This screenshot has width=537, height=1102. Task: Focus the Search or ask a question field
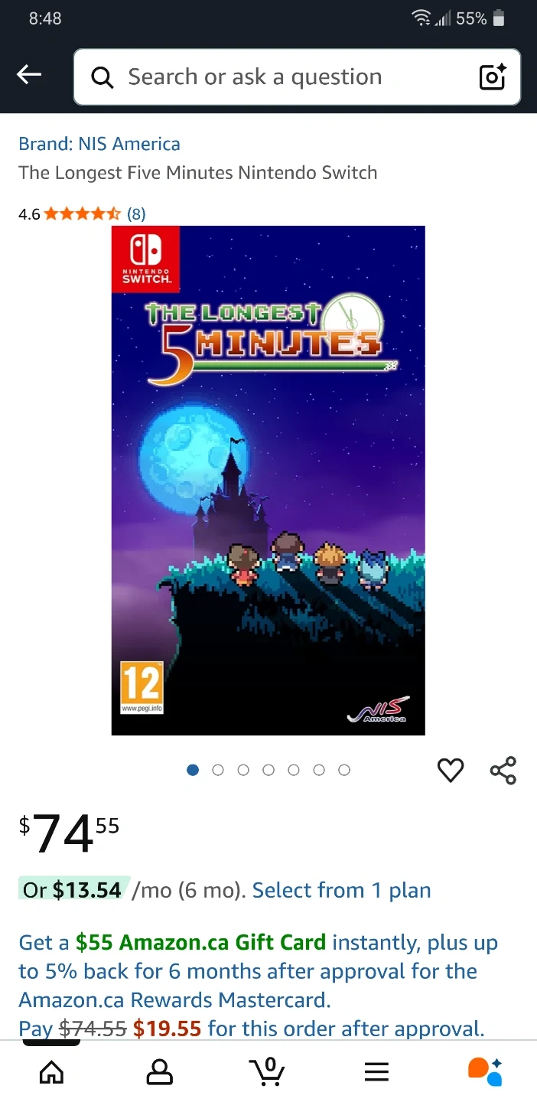coord(297,77)
